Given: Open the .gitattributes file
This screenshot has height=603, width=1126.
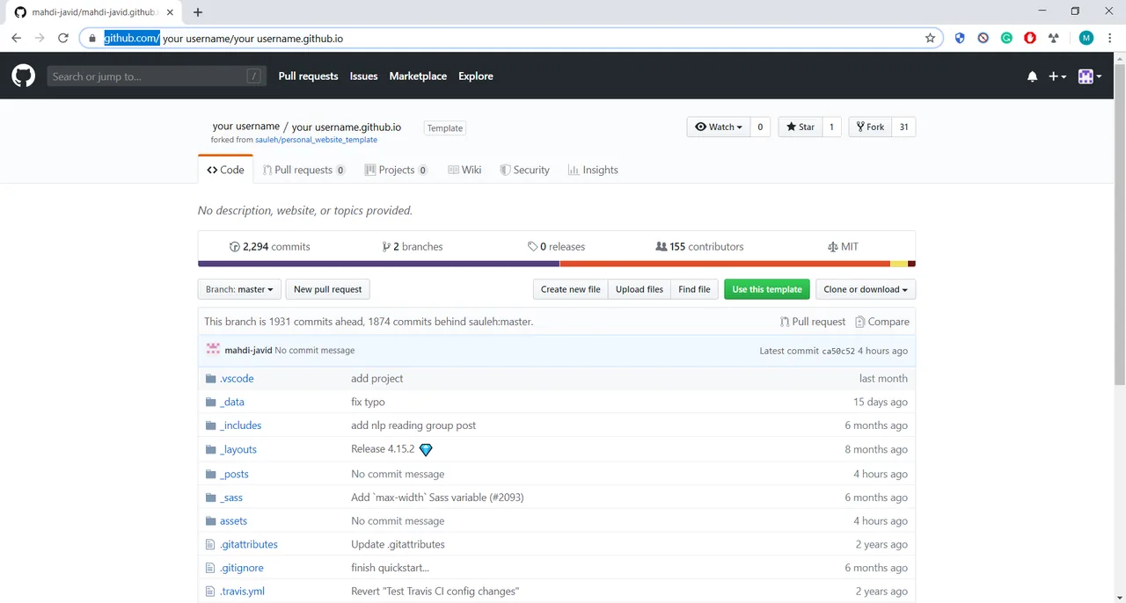Looking at the screenshot, I should coord(249,544).
